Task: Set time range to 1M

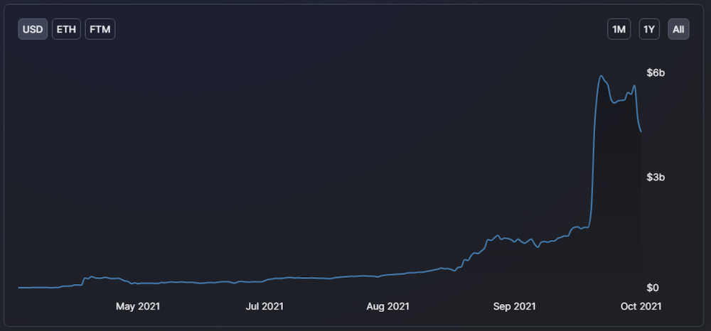Action: (619, 29)
